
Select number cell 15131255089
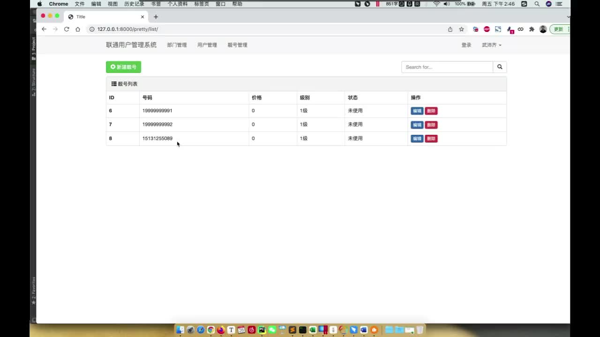coord(157,139)
